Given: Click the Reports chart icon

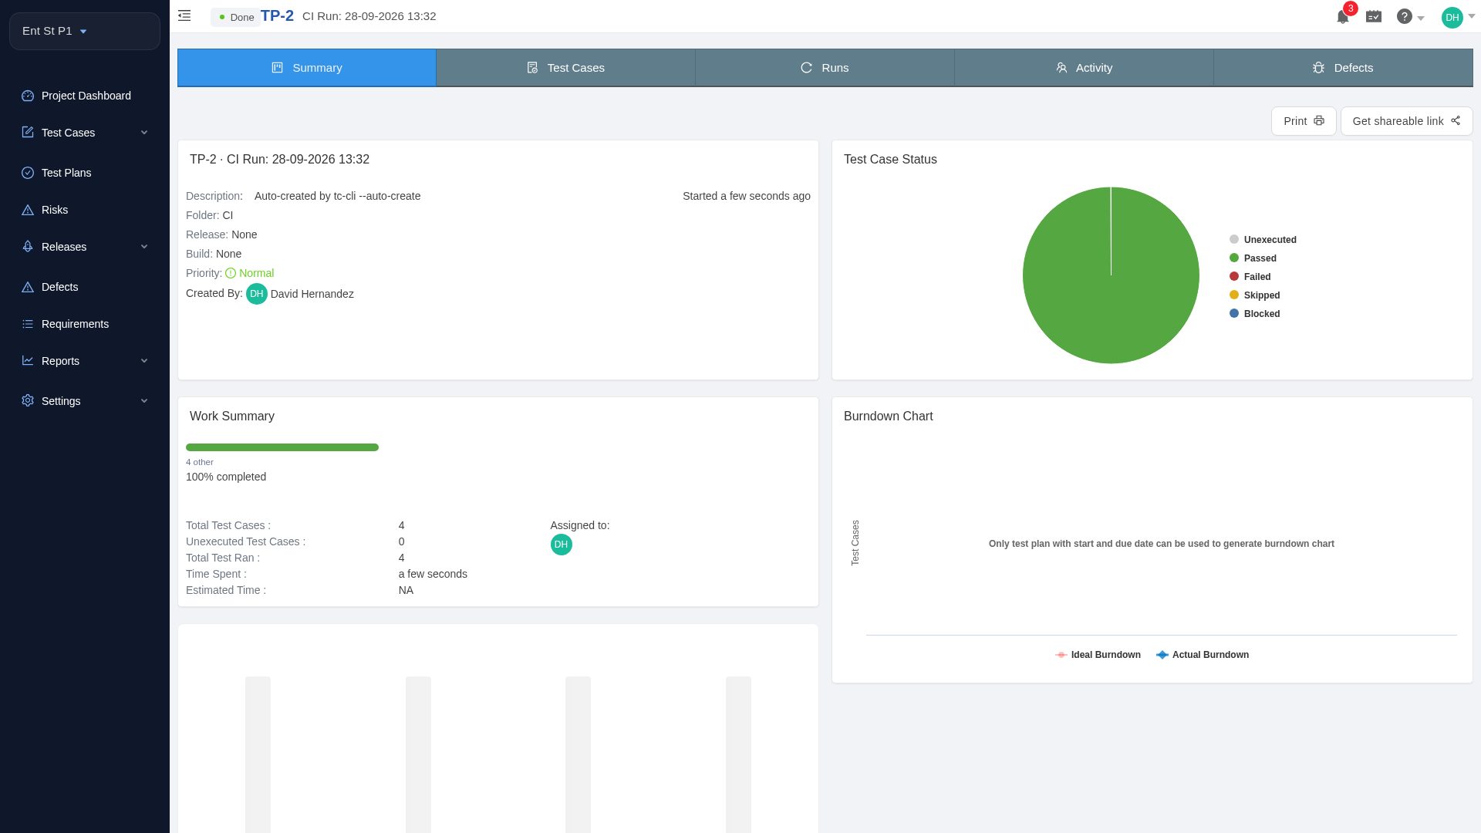Looking at the screenshot, I should 28,361.
